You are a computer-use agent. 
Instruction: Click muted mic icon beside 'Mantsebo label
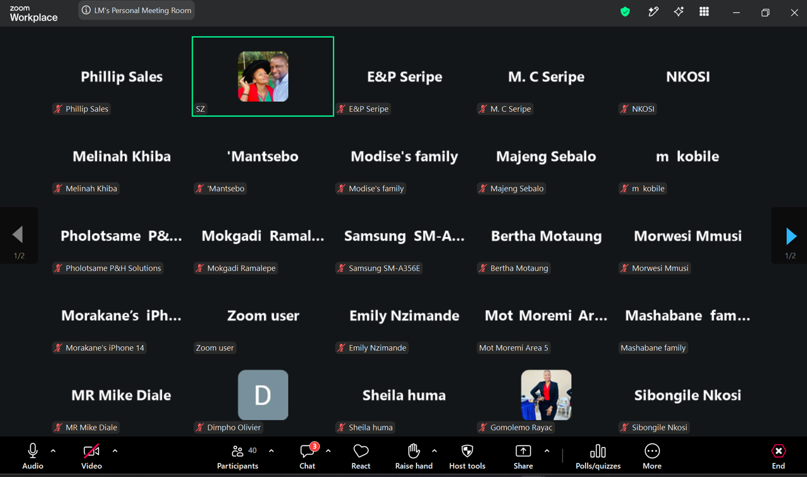coord(200,188)
